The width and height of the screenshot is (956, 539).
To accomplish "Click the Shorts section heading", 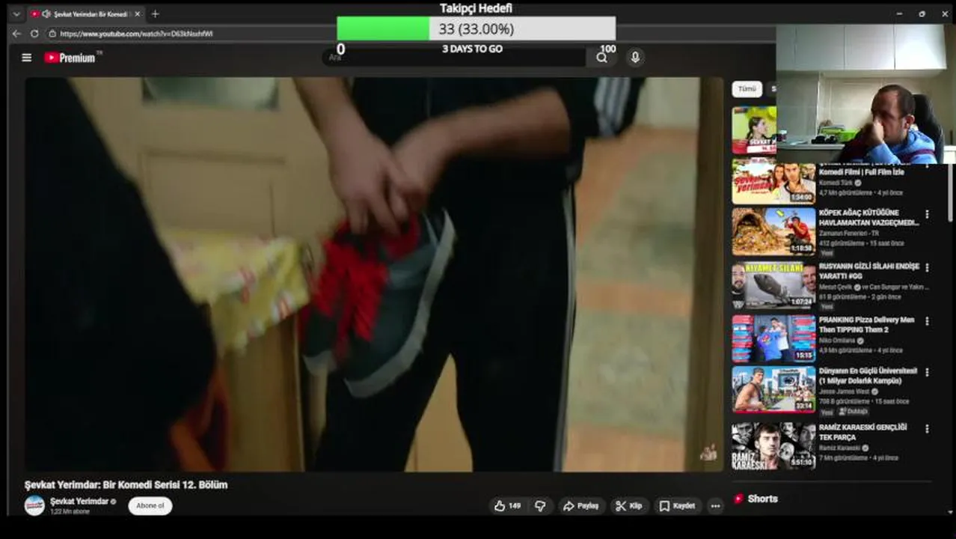I will point(762,499).
